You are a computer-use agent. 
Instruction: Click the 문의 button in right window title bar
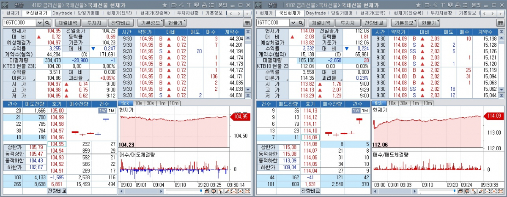pyautogui.click(x=476, y=5)
